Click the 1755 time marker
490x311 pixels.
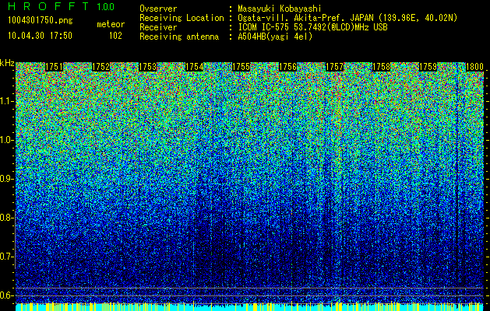(x=241, y=67)
